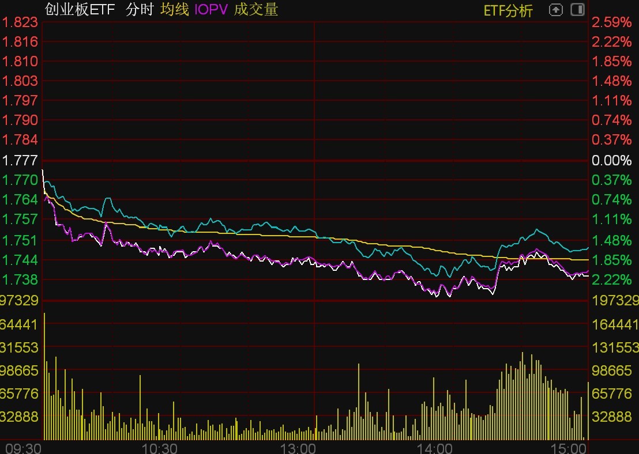This screenshot has height=454, width=639.
Task: Click the 1.797 price axis label
Action: pos(20,100)
